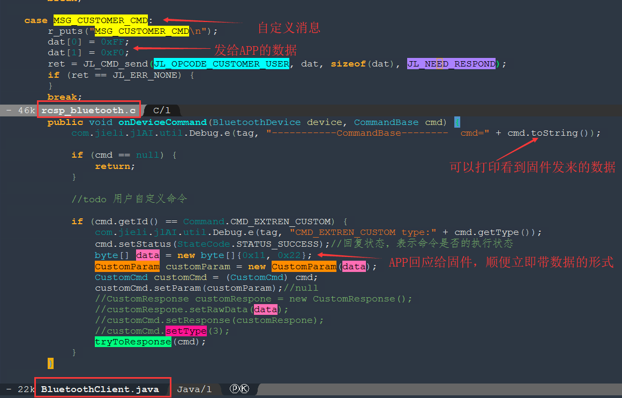Click the BluetoothDevice parameter type
The height and width of the screenshot is (398, 622).
click(x=257, y=122)
